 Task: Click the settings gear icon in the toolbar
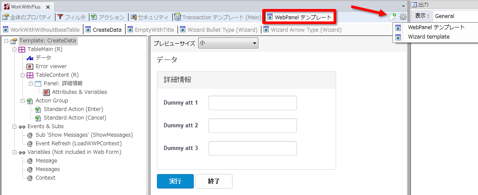tap(403, 17)
